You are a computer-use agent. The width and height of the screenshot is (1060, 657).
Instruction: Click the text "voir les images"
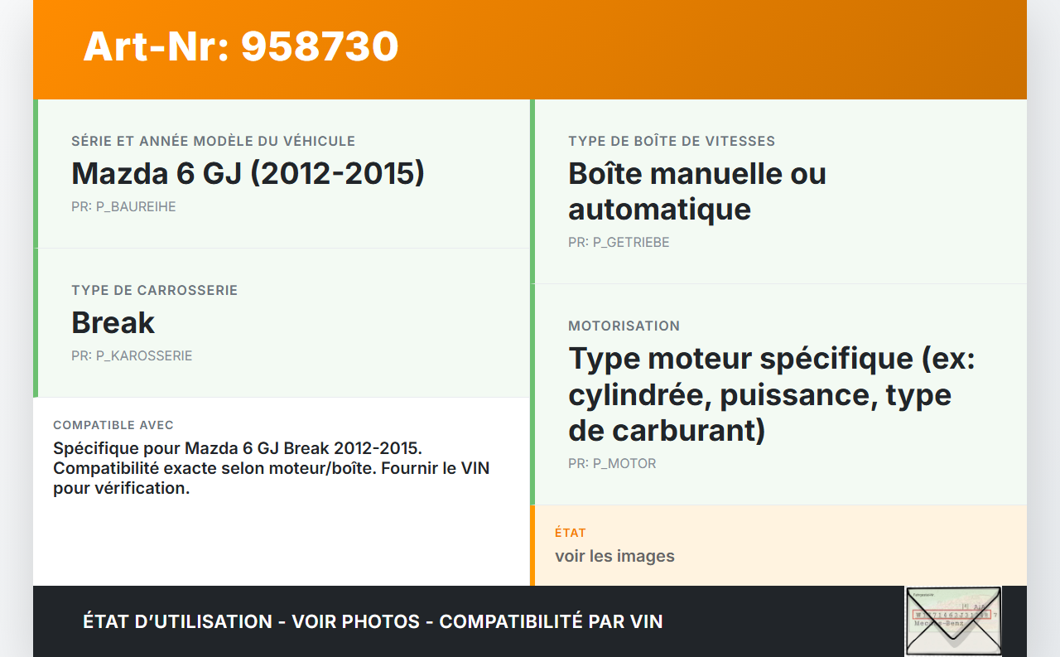(614, 556)
